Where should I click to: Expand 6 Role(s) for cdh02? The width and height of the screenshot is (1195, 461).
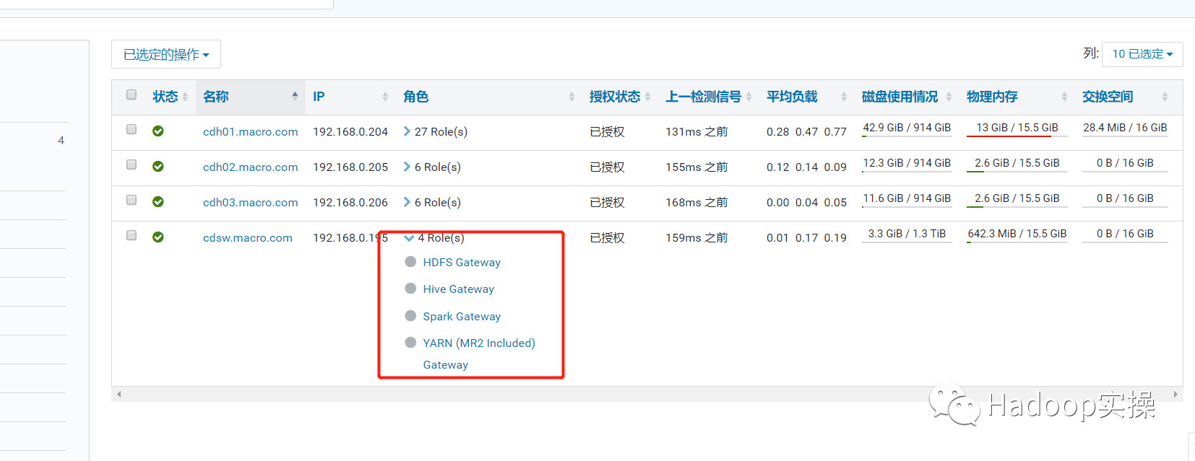pos(432,167)
